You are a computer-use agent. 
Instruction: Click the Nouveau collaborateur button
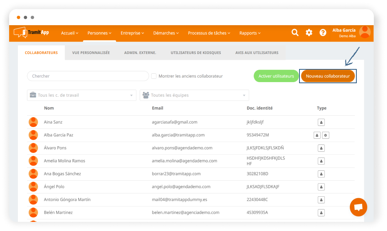[328, 76]
